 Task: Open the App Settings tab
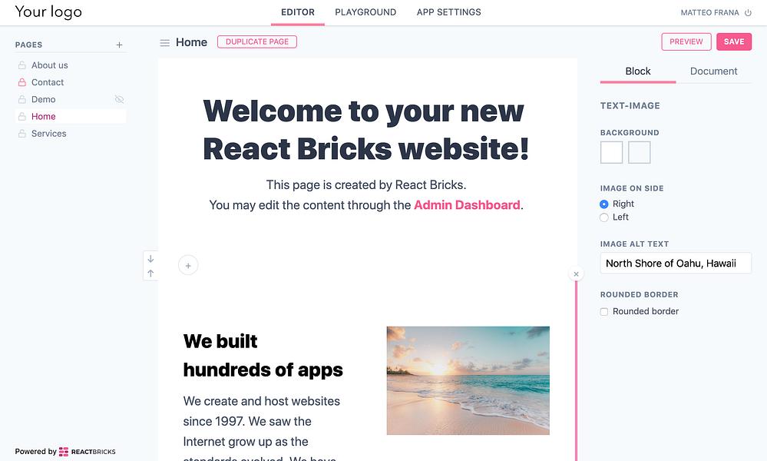(x=448, y=12)
